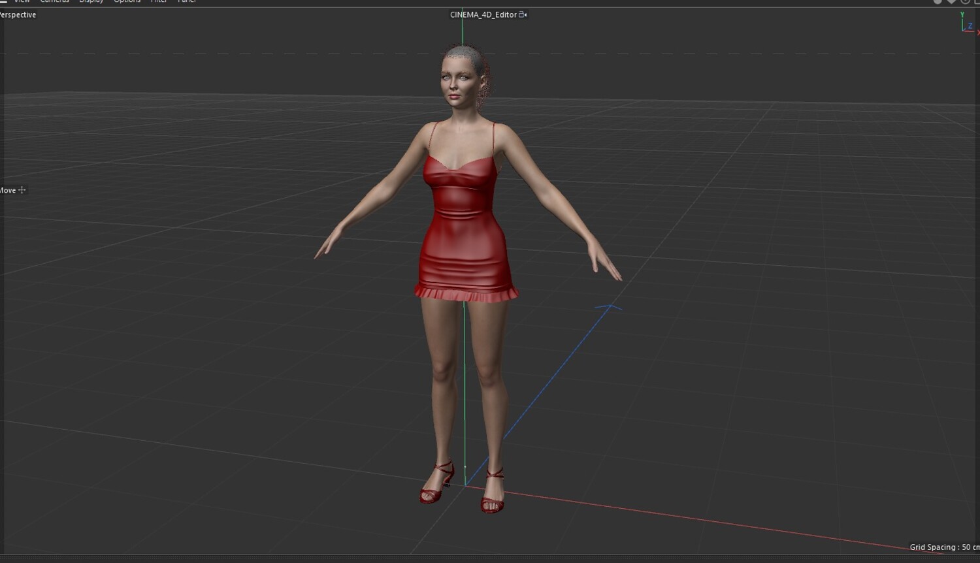Click the Perspective viewport label
This screenshot has height=563, width=980.
pos(18,14)
